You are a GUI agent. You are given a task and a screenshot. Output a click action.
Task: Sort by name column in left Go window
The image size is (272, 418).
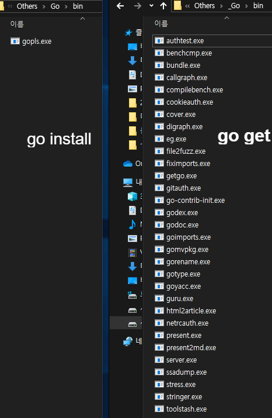(x=17, y=24)
